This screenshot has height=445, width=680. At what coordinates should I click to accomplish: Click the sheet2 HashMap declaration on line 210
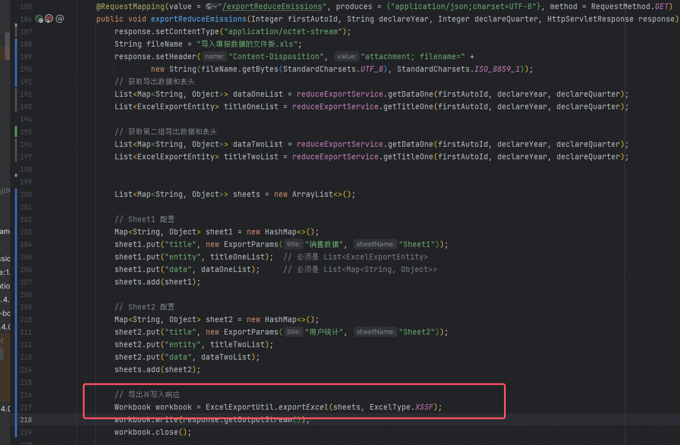pos(219,319)
